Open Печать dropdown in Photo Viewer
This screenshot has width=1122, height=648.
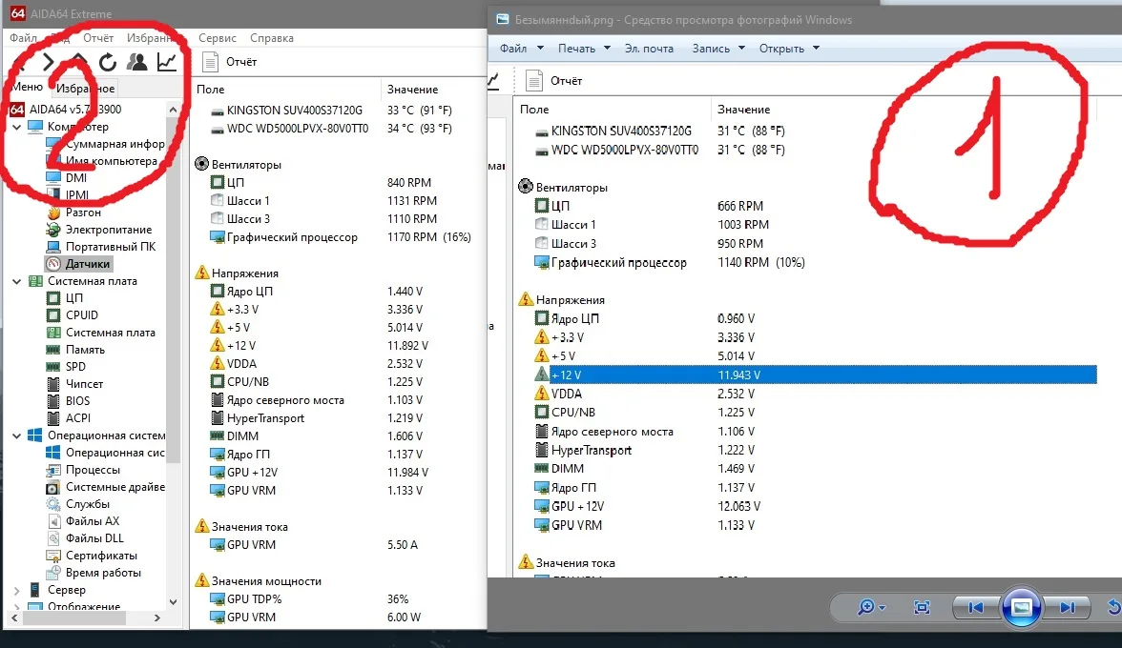[585, 49]
